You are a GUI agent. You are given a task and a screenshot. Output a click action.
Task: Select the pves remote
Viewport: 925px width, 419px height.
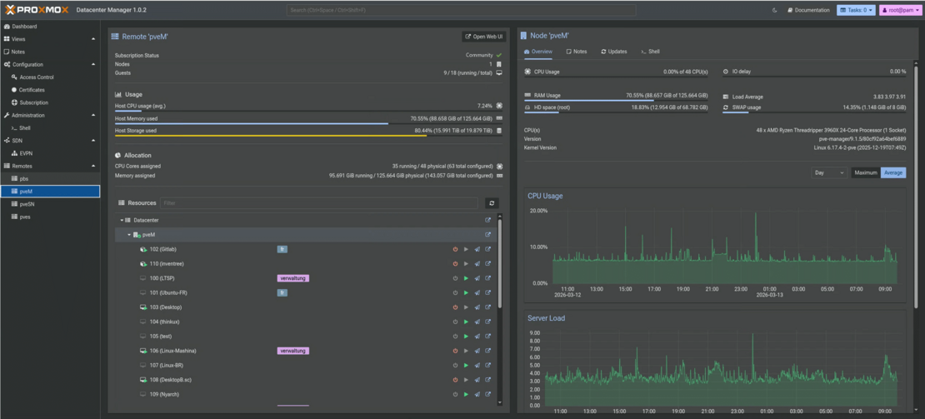click(50, 217)
